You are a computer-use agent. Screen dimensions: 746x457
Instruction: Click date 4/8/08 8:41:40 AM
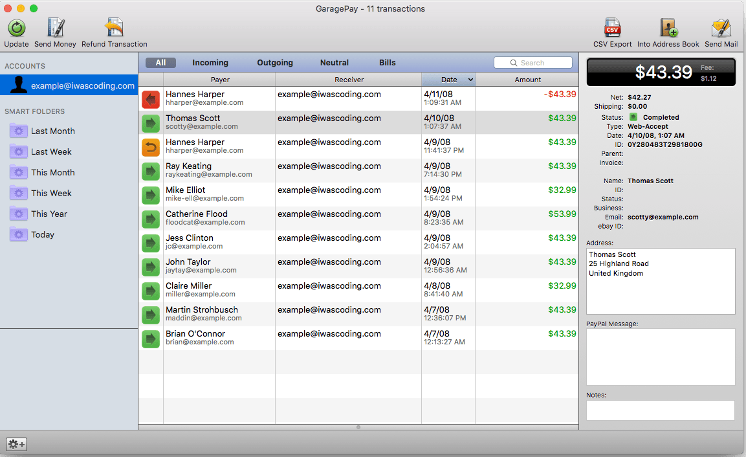pos(443,289)
